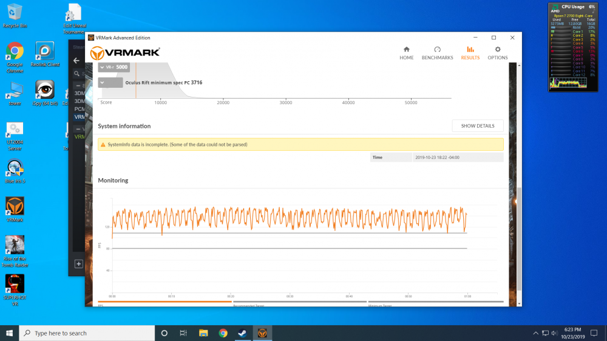
Task: Click the Steam window back arrow
Action: click(76, 61)
